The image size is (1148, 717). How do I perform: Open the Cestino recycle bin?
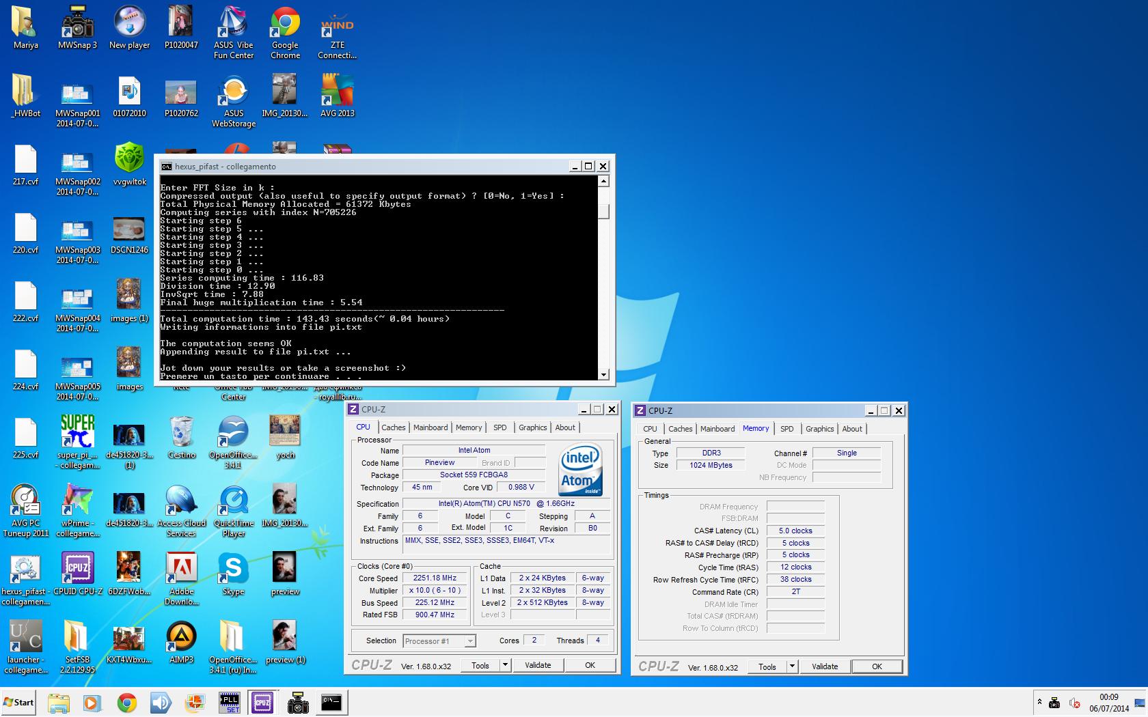181,437
